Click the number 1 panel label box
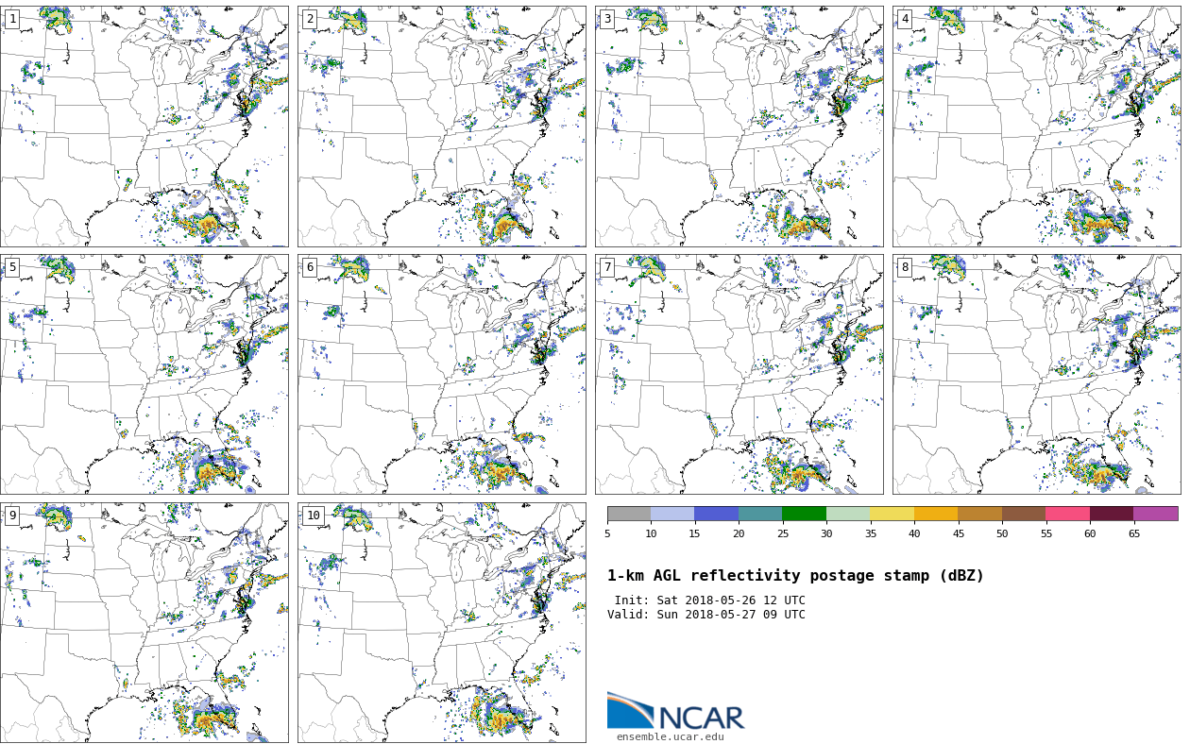Image resolution: width=1190 pixels, height=744 pixels. [12, 19]
